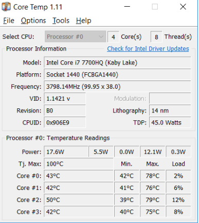199x223 pixels.
Task: Expand the Processor #0 dropdown
Action: pos(75,37)
